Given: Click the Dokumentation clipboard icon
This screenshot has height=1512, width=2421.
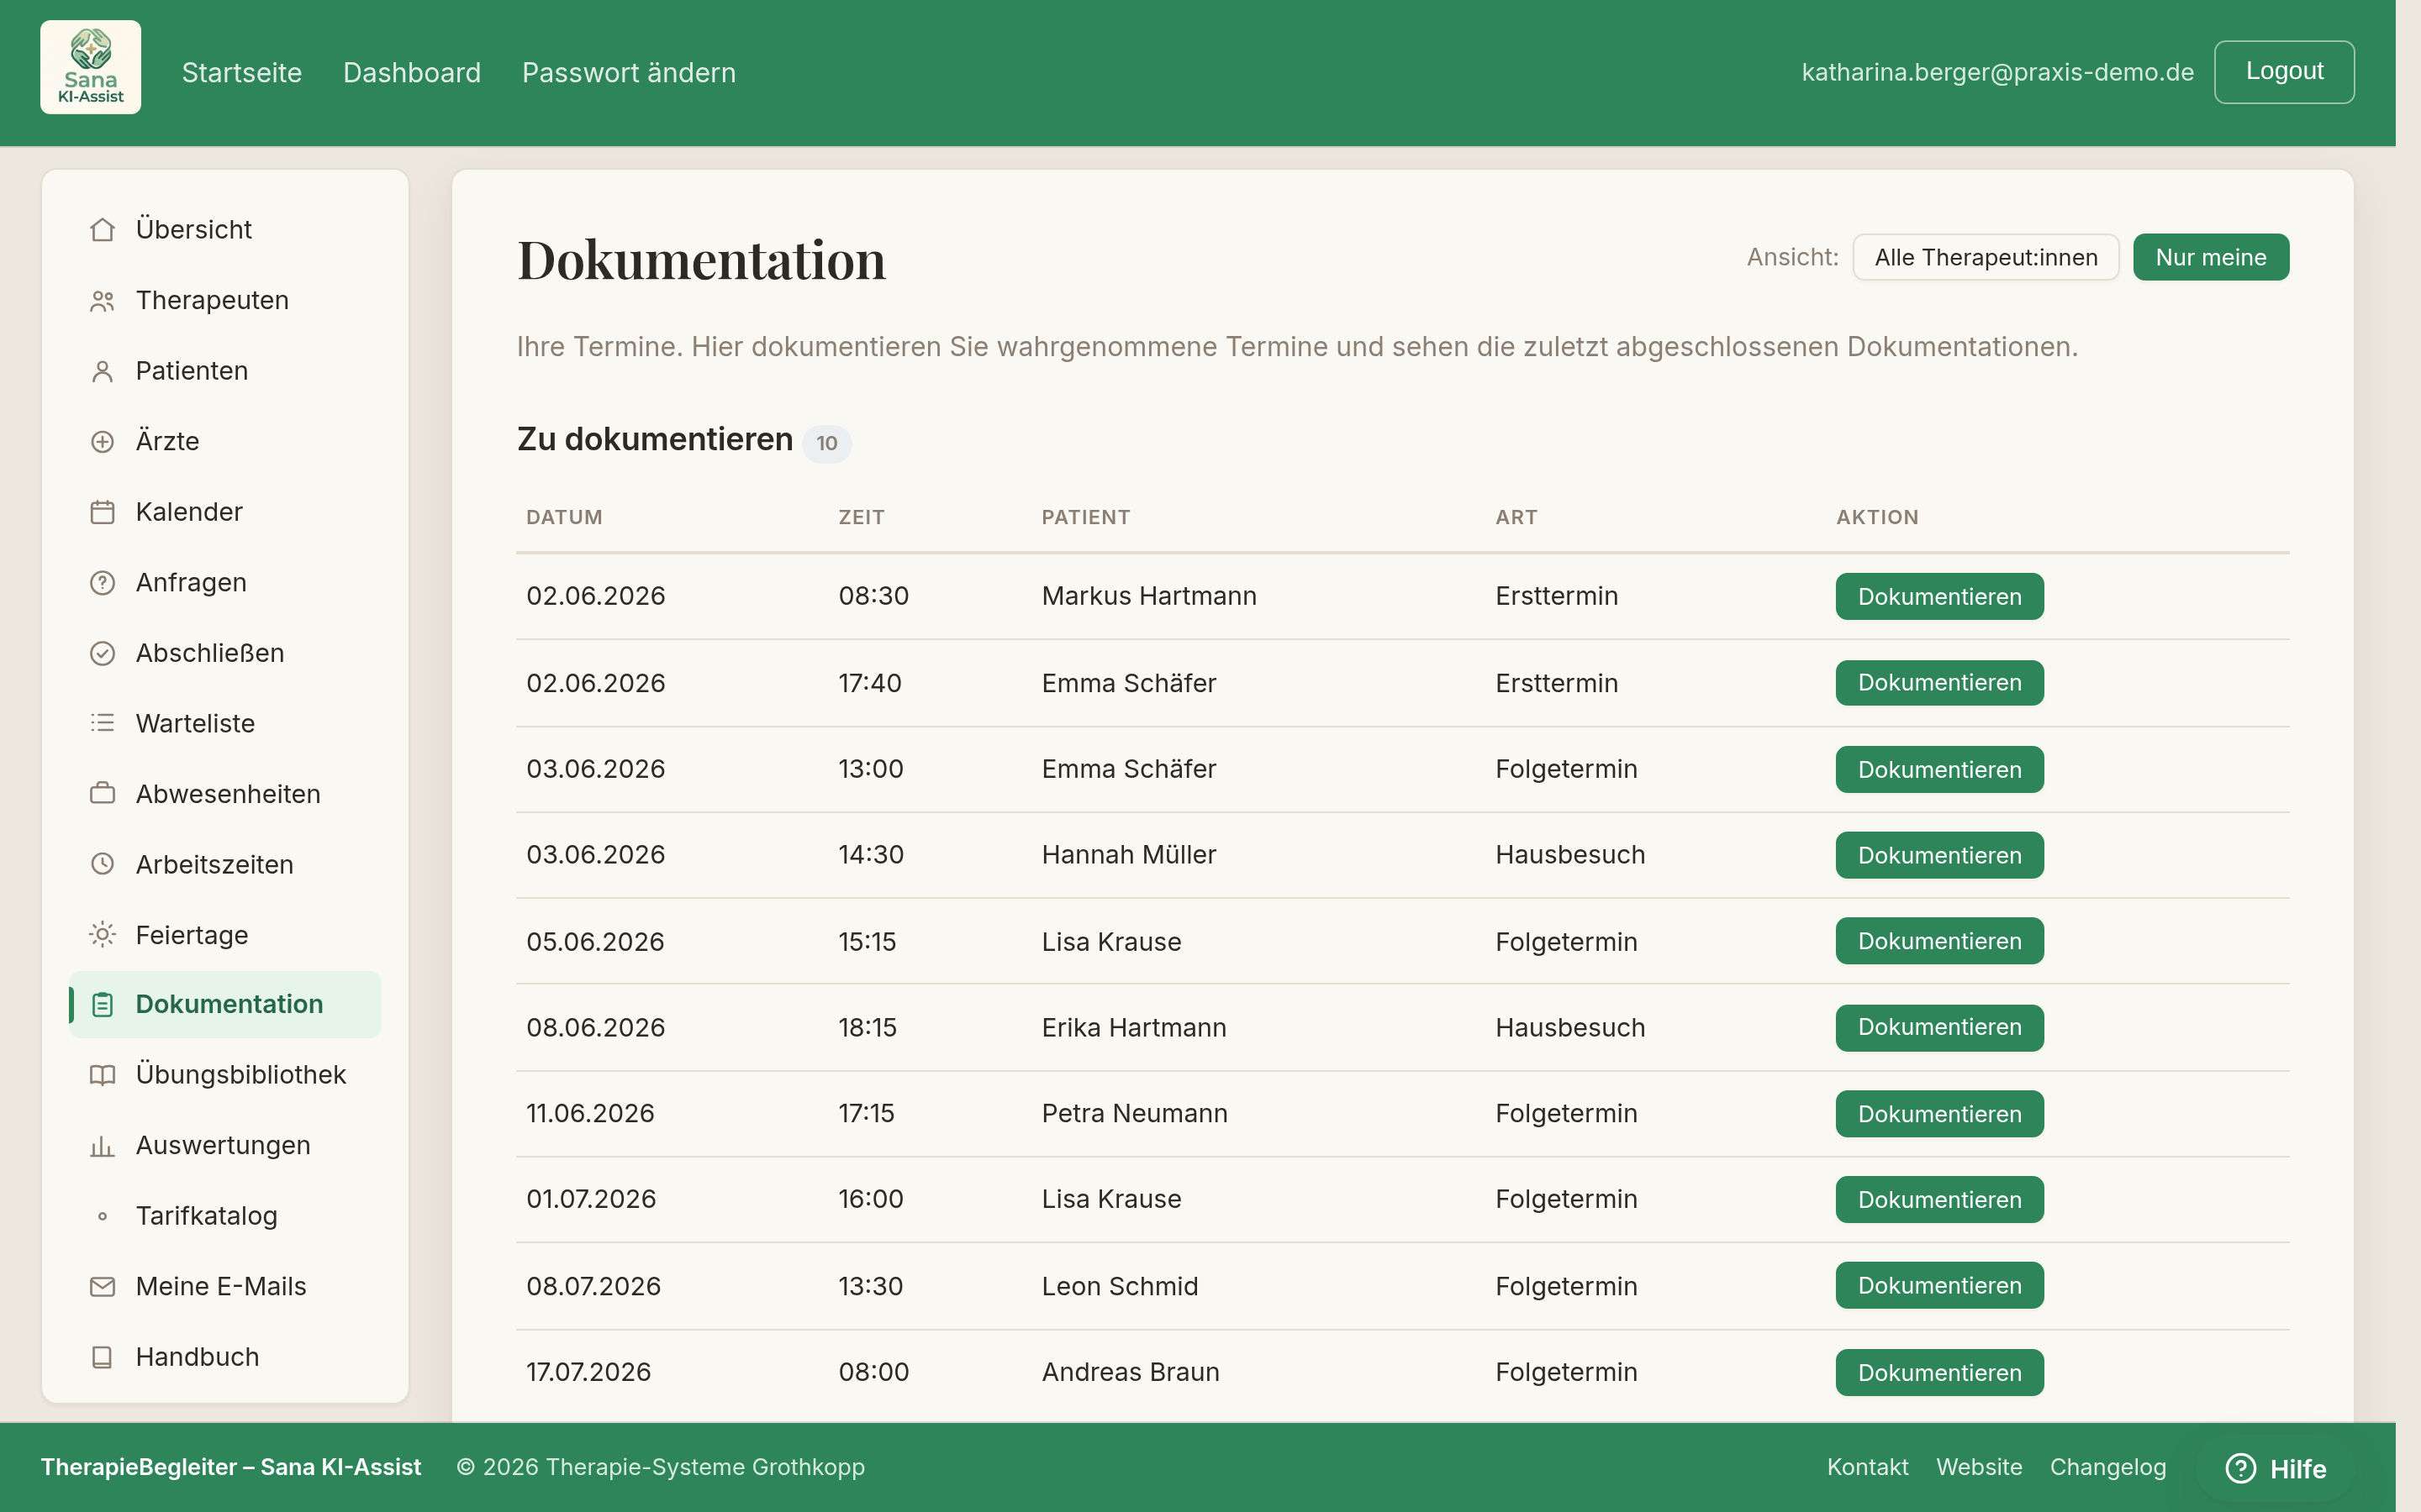Looking at the screenshot, I should pyautogui.click(x=102, y=1005).
